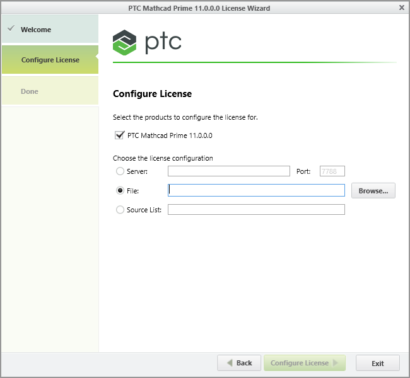The width and height of the screenshot is (410, 378).
Task: Click the Source List text field
Action: click(256, 210)
